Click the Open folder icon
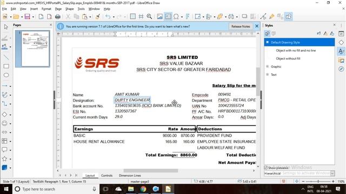Image resolution: width=346 pixels, height=194 pixels. (x=16, y=17)
